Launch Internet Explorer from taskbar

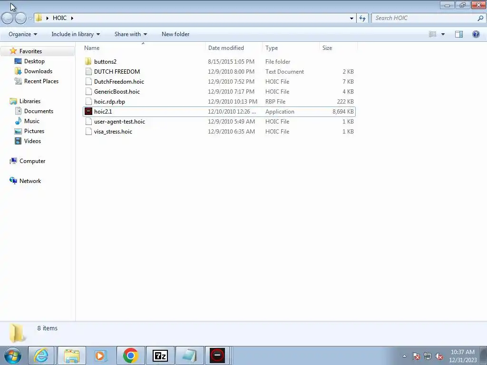[x=41, y=355]
